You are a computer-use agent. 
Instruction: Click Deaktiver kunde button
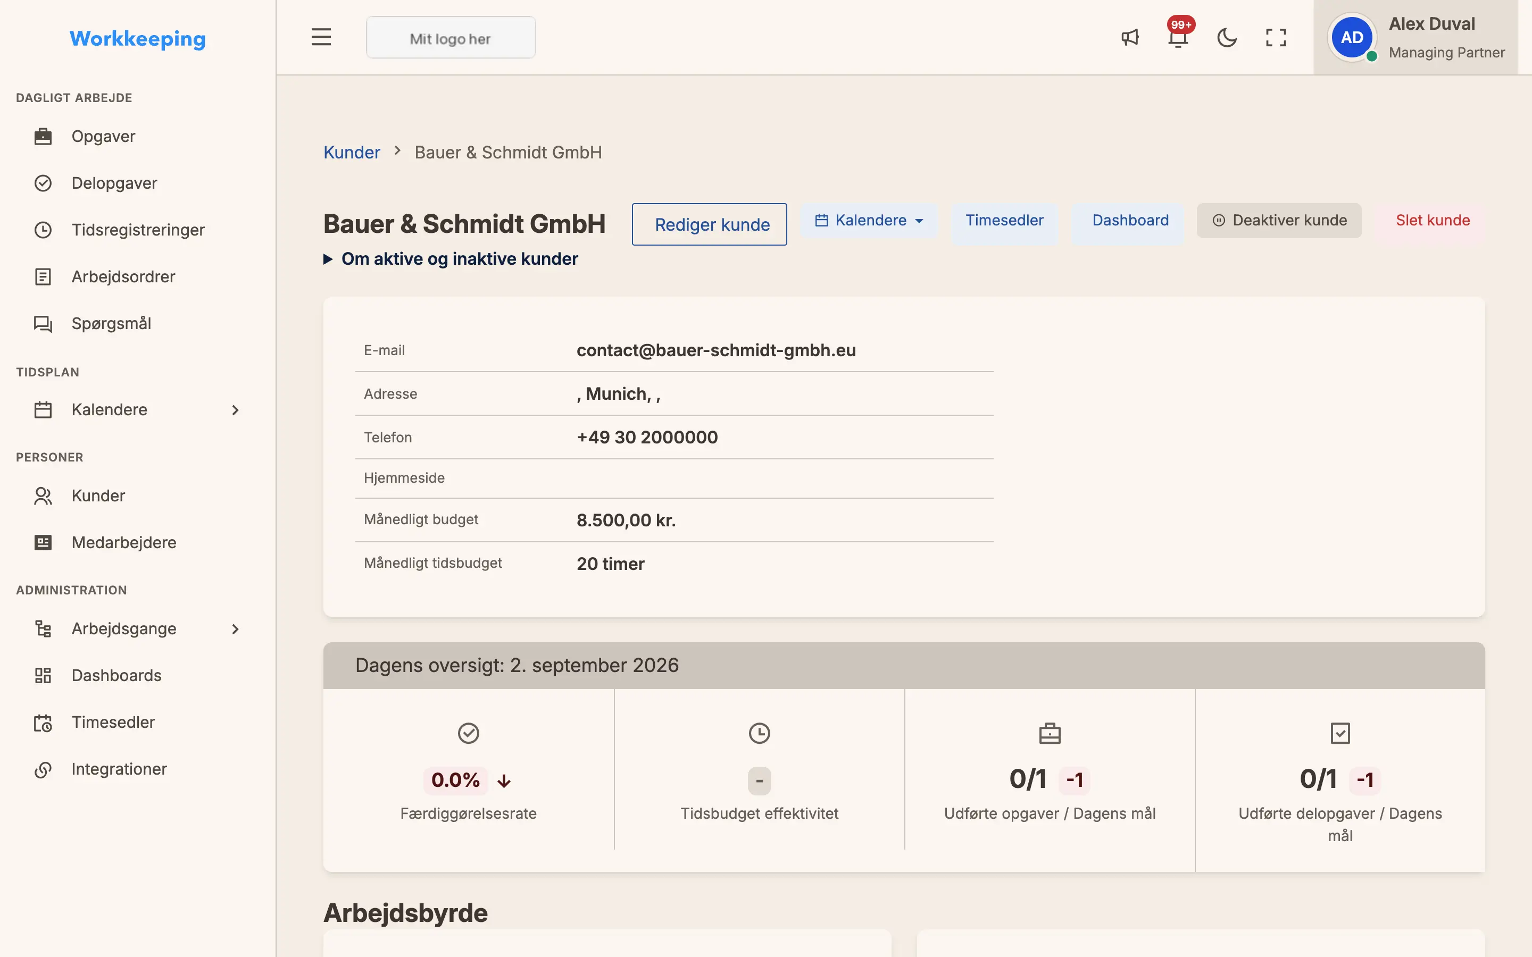tap(1279, 220)
